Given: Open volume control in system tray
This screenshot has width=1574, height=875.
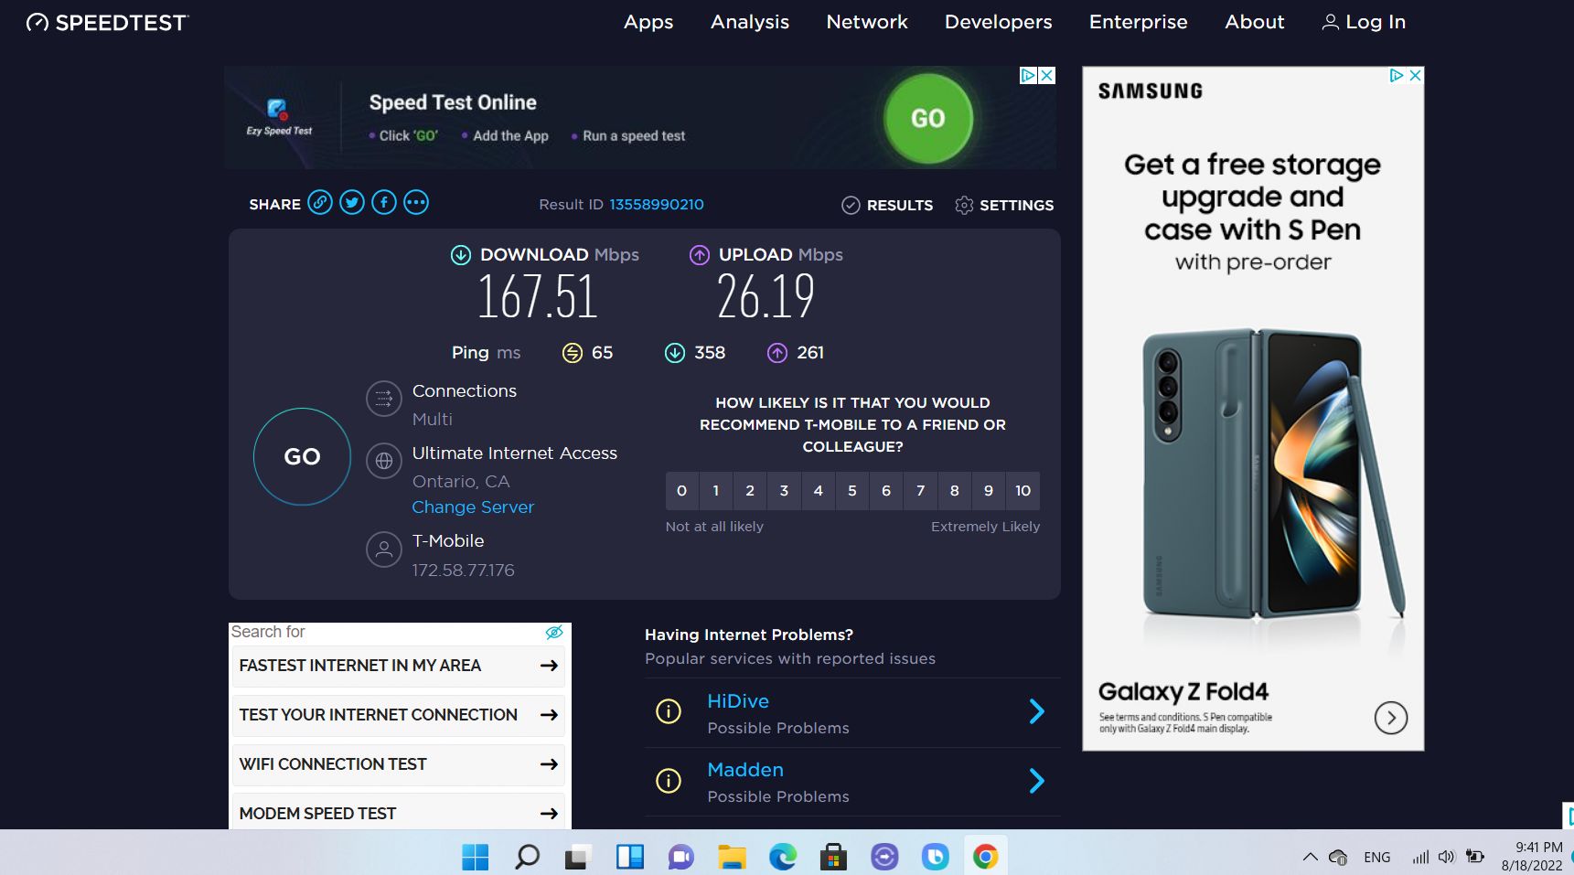Looking at the screenshot, I should pos(1446,857).
